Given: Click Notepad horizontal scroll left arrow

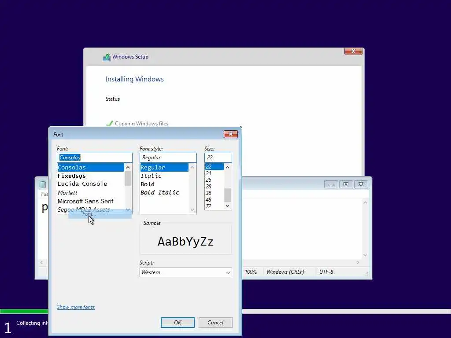Looking at the screenshot, I should tap(42, 262).
